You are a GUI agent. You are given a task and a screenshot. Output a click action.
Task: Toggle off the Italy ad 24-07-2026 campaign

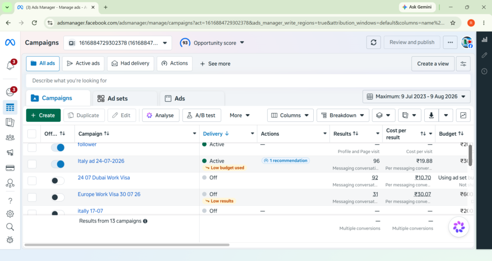[x=58, y=164]
